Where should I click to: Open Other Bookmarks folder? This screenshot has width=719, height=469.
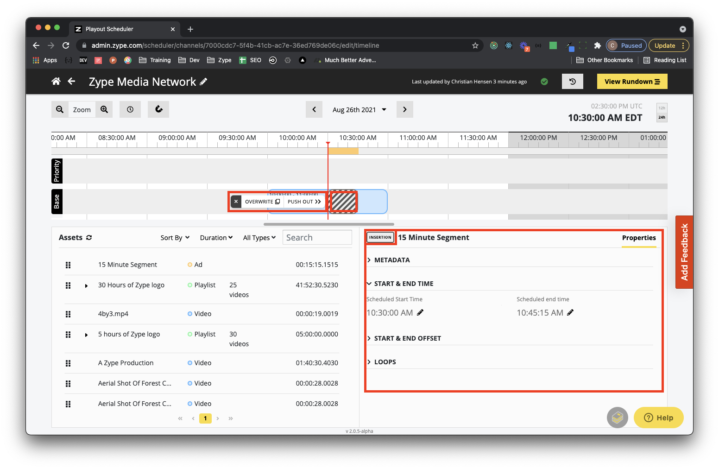coord(605,60)
